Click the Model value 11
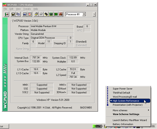Screen dimensions: 157x129 pyautogui.click(x=49, y=41)
